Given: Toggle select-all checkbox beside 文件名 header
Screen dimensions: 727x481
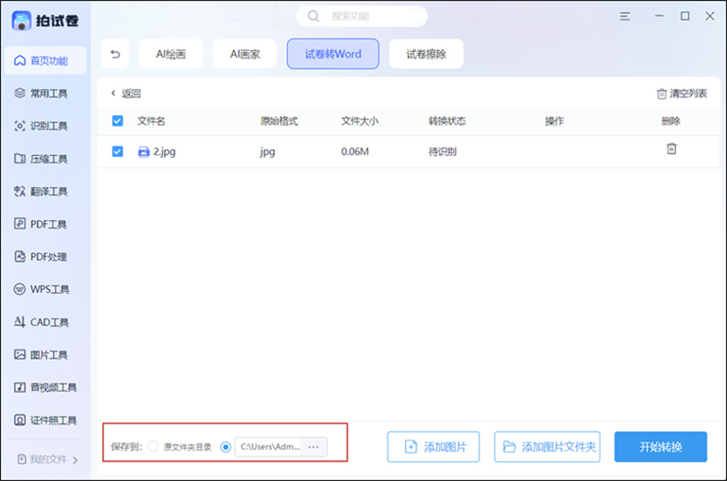Looking at the screenshot, I should [118, 121].
